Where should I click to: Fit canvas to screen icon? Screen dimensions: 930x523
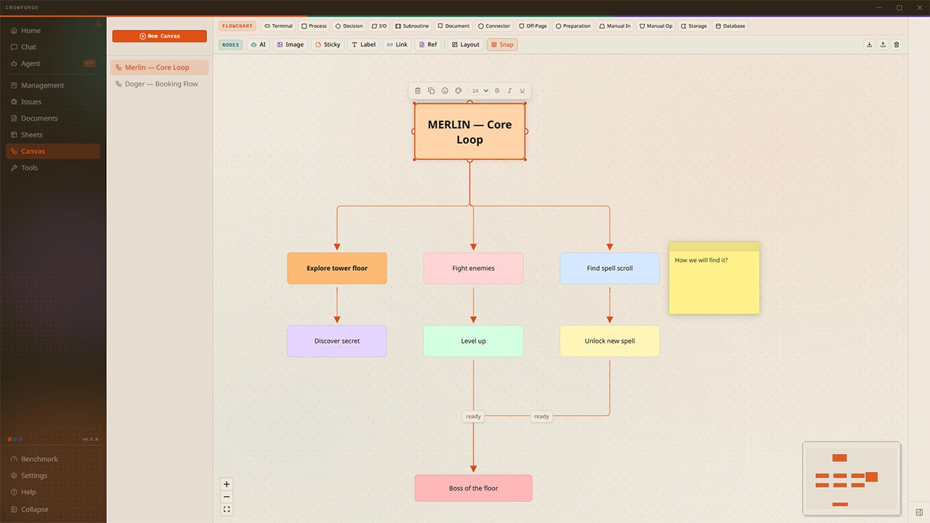227,509
